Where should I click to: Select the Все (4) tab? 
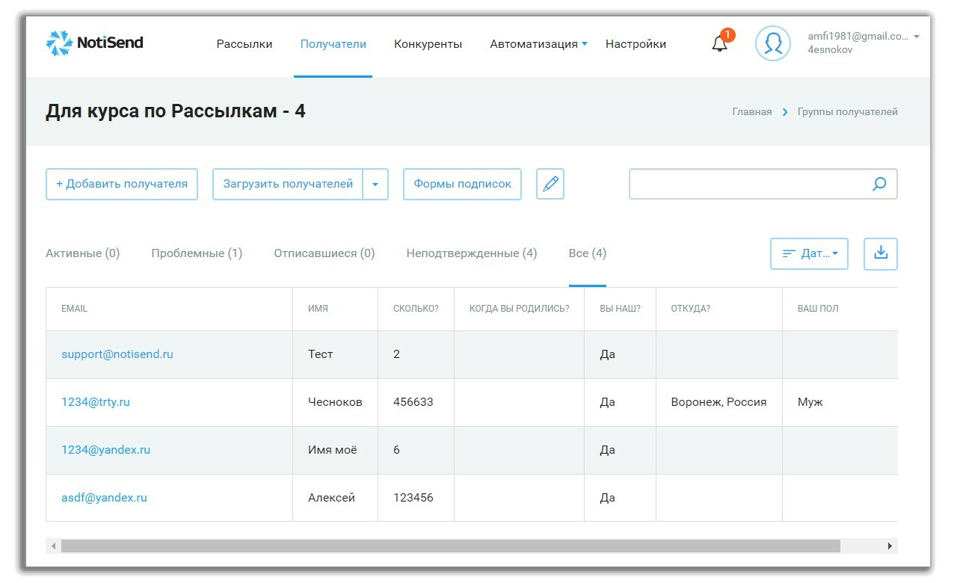pos(588,253)
